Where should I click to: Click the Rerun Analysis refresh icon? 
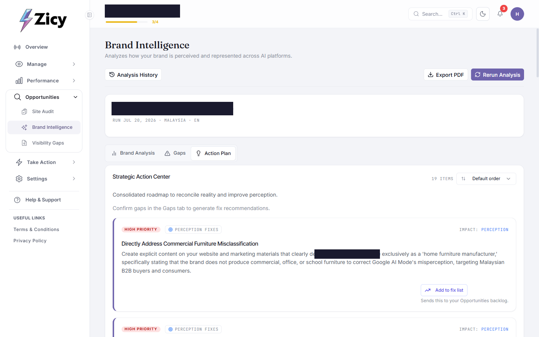click(478, 75)
